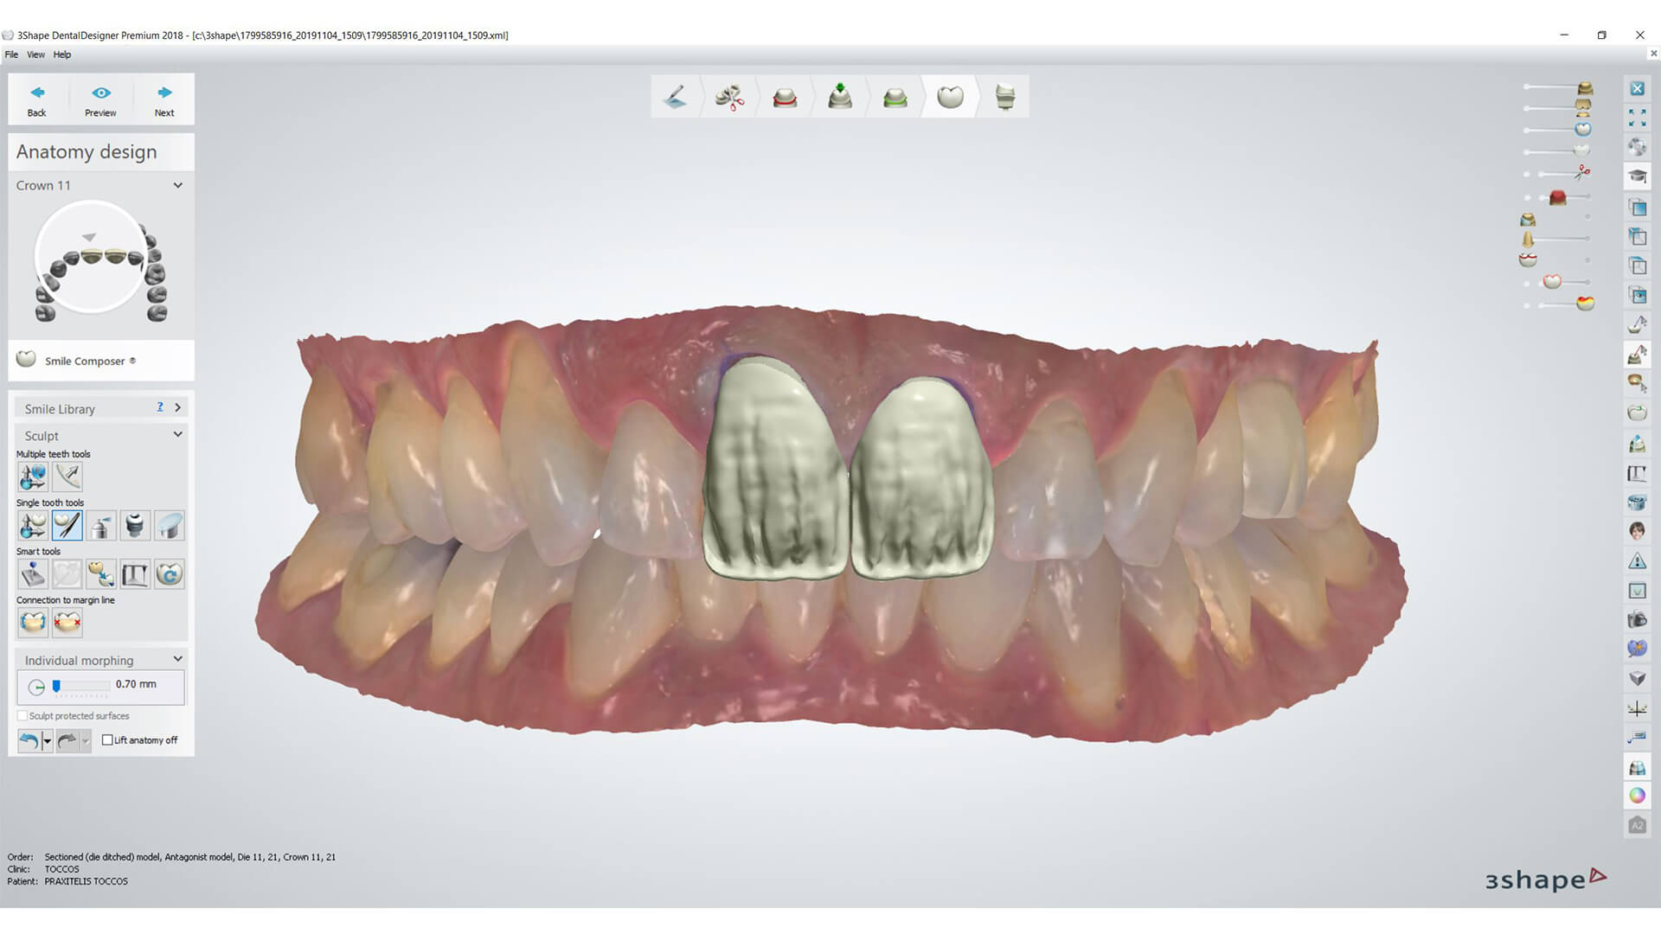Show the patient face photo icon
The height and width of the screenshot is (934, 1661).
(1637, 531)
